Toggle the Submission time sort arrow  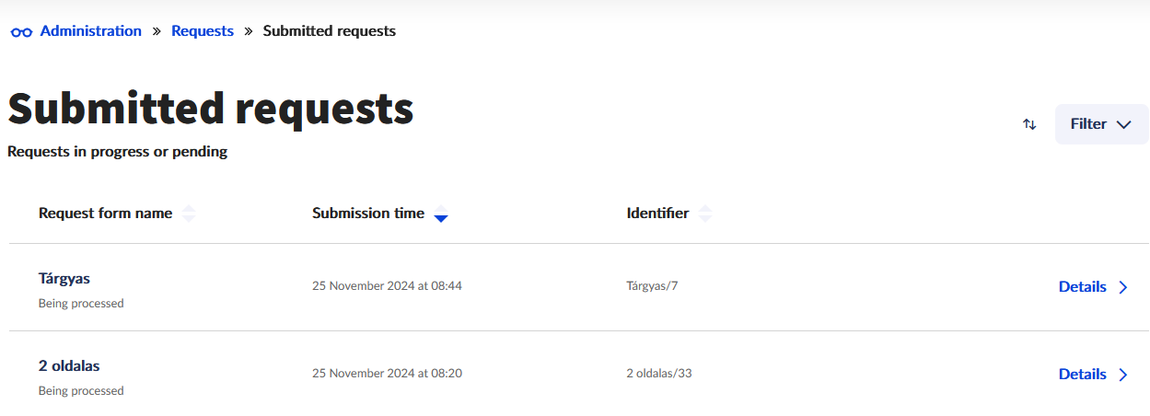441,214
